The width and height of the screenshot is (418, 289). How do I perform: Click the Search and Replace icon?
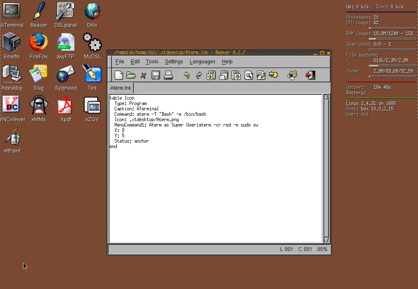(x=261, y=75)
